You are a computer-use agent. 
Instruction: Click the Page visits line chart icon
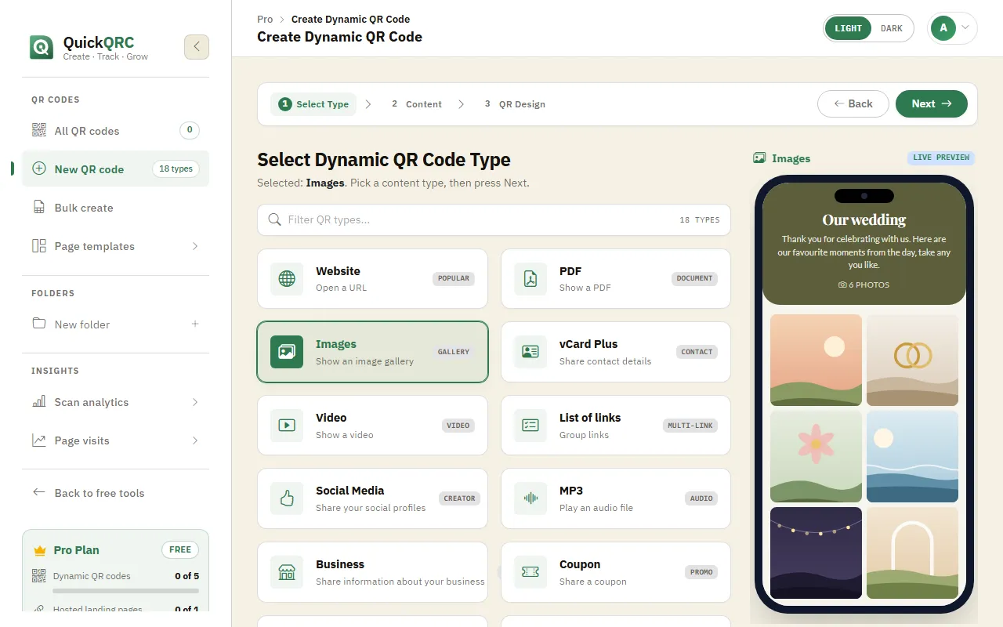coord(38,440)
